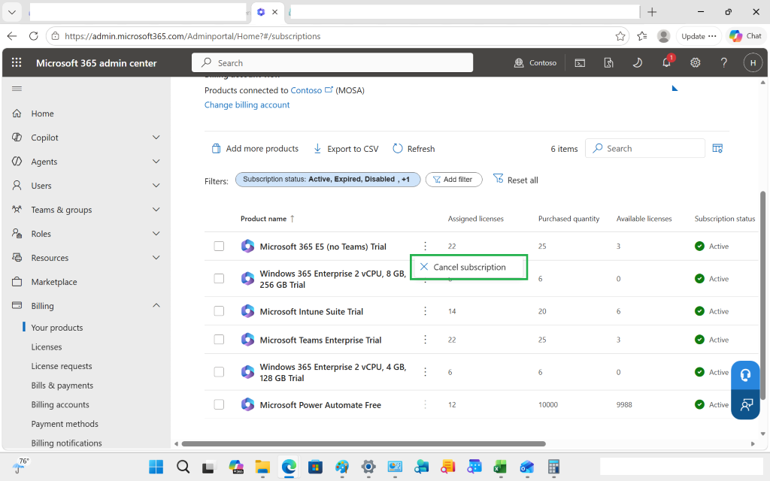Click the products table search field
Screen dimensions: 770x481
point(645,148)
